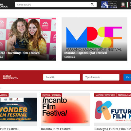The width and height of the screenshot is (131, 131).
Task: Open the Future Film Kids logo image
Action: (x=113, y=110)
